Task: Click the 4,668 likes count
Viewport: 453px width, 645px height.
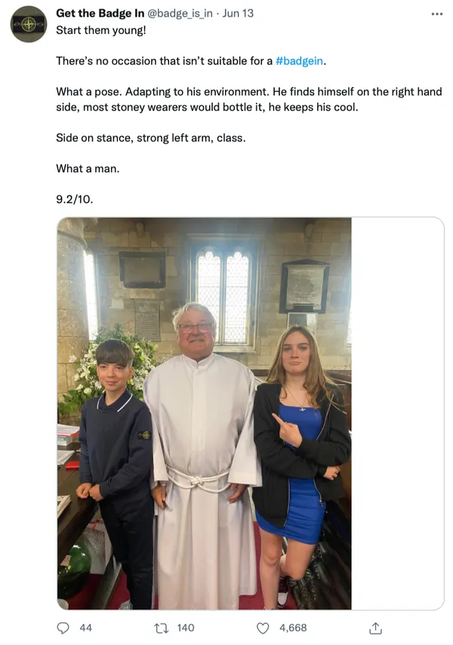Action: (293, 628)
